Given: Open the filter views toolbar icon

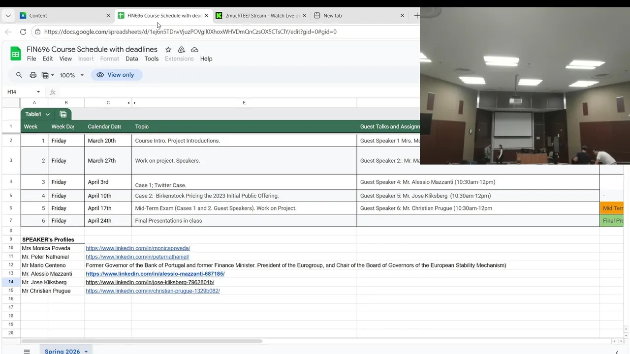Looking at the screenshot, I should coord(48,75).
